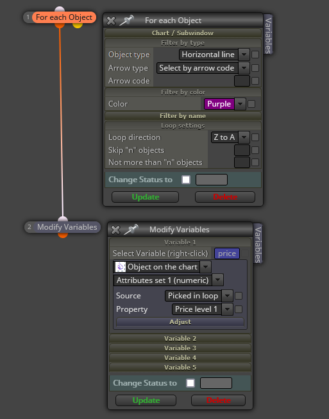
Task: Expand the Variable 5 section
Action: click(180, 368)
